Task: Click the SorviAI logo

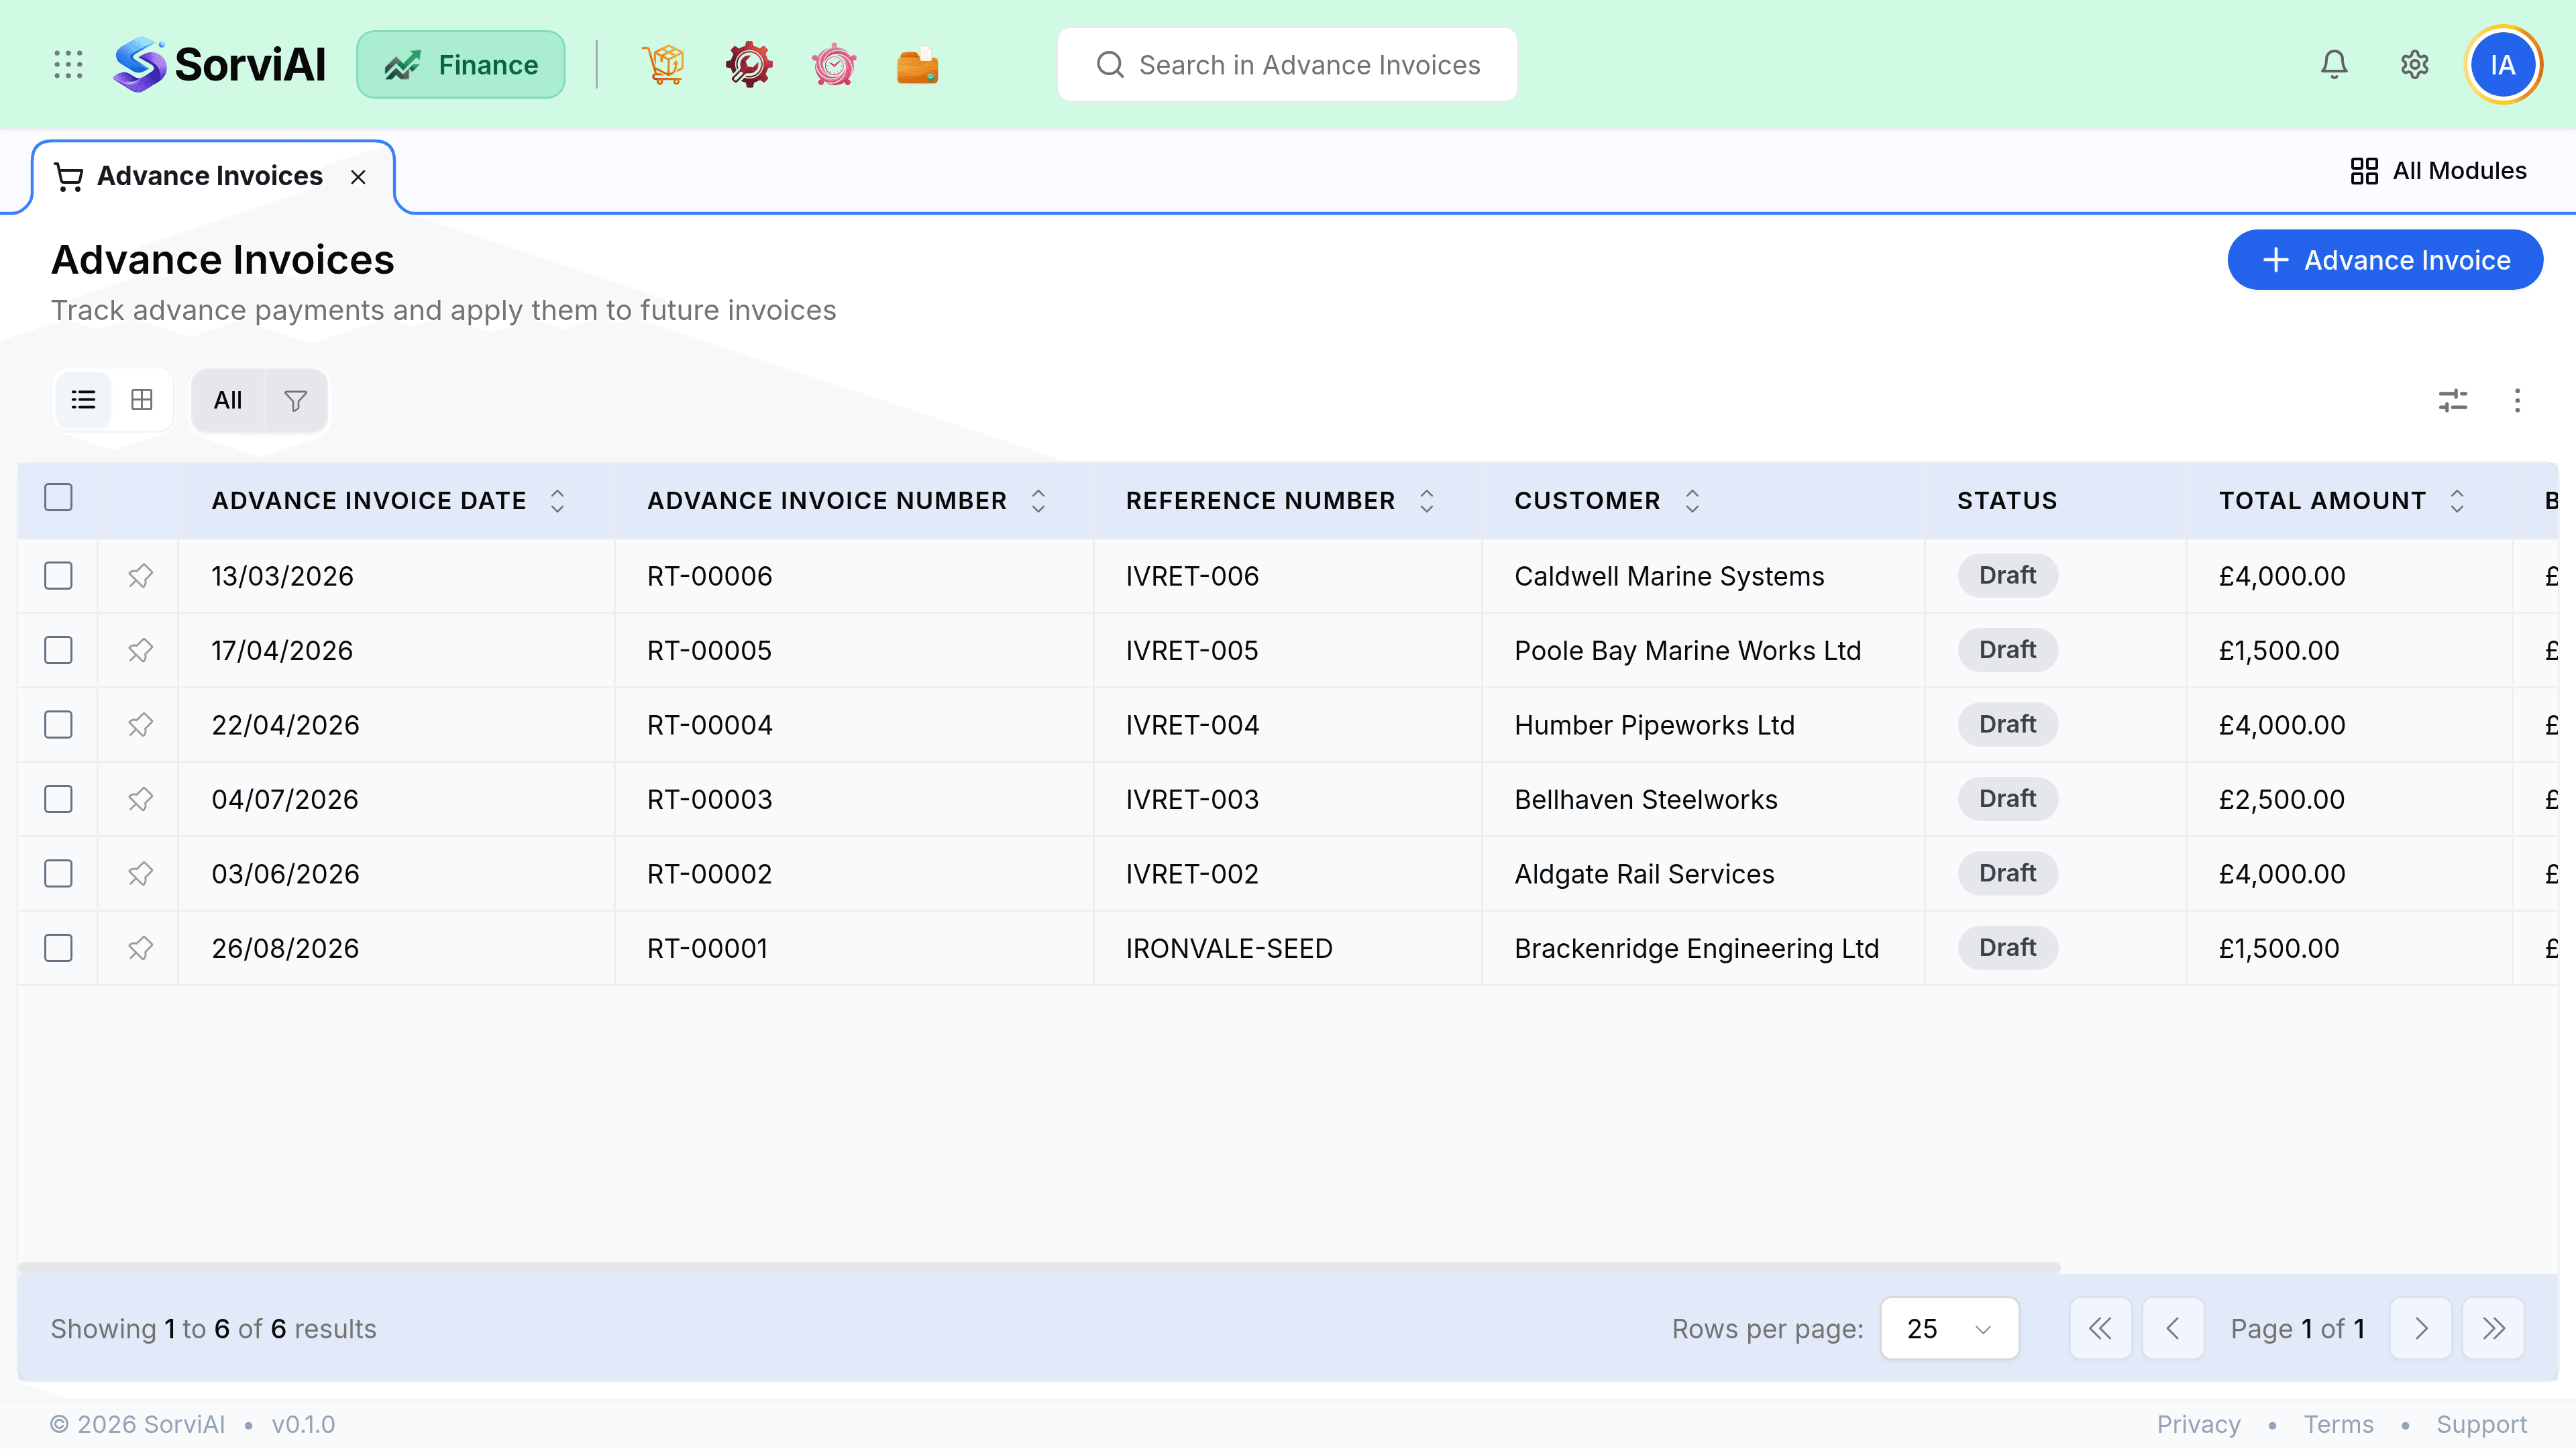Action: click(x=220, y=65)
